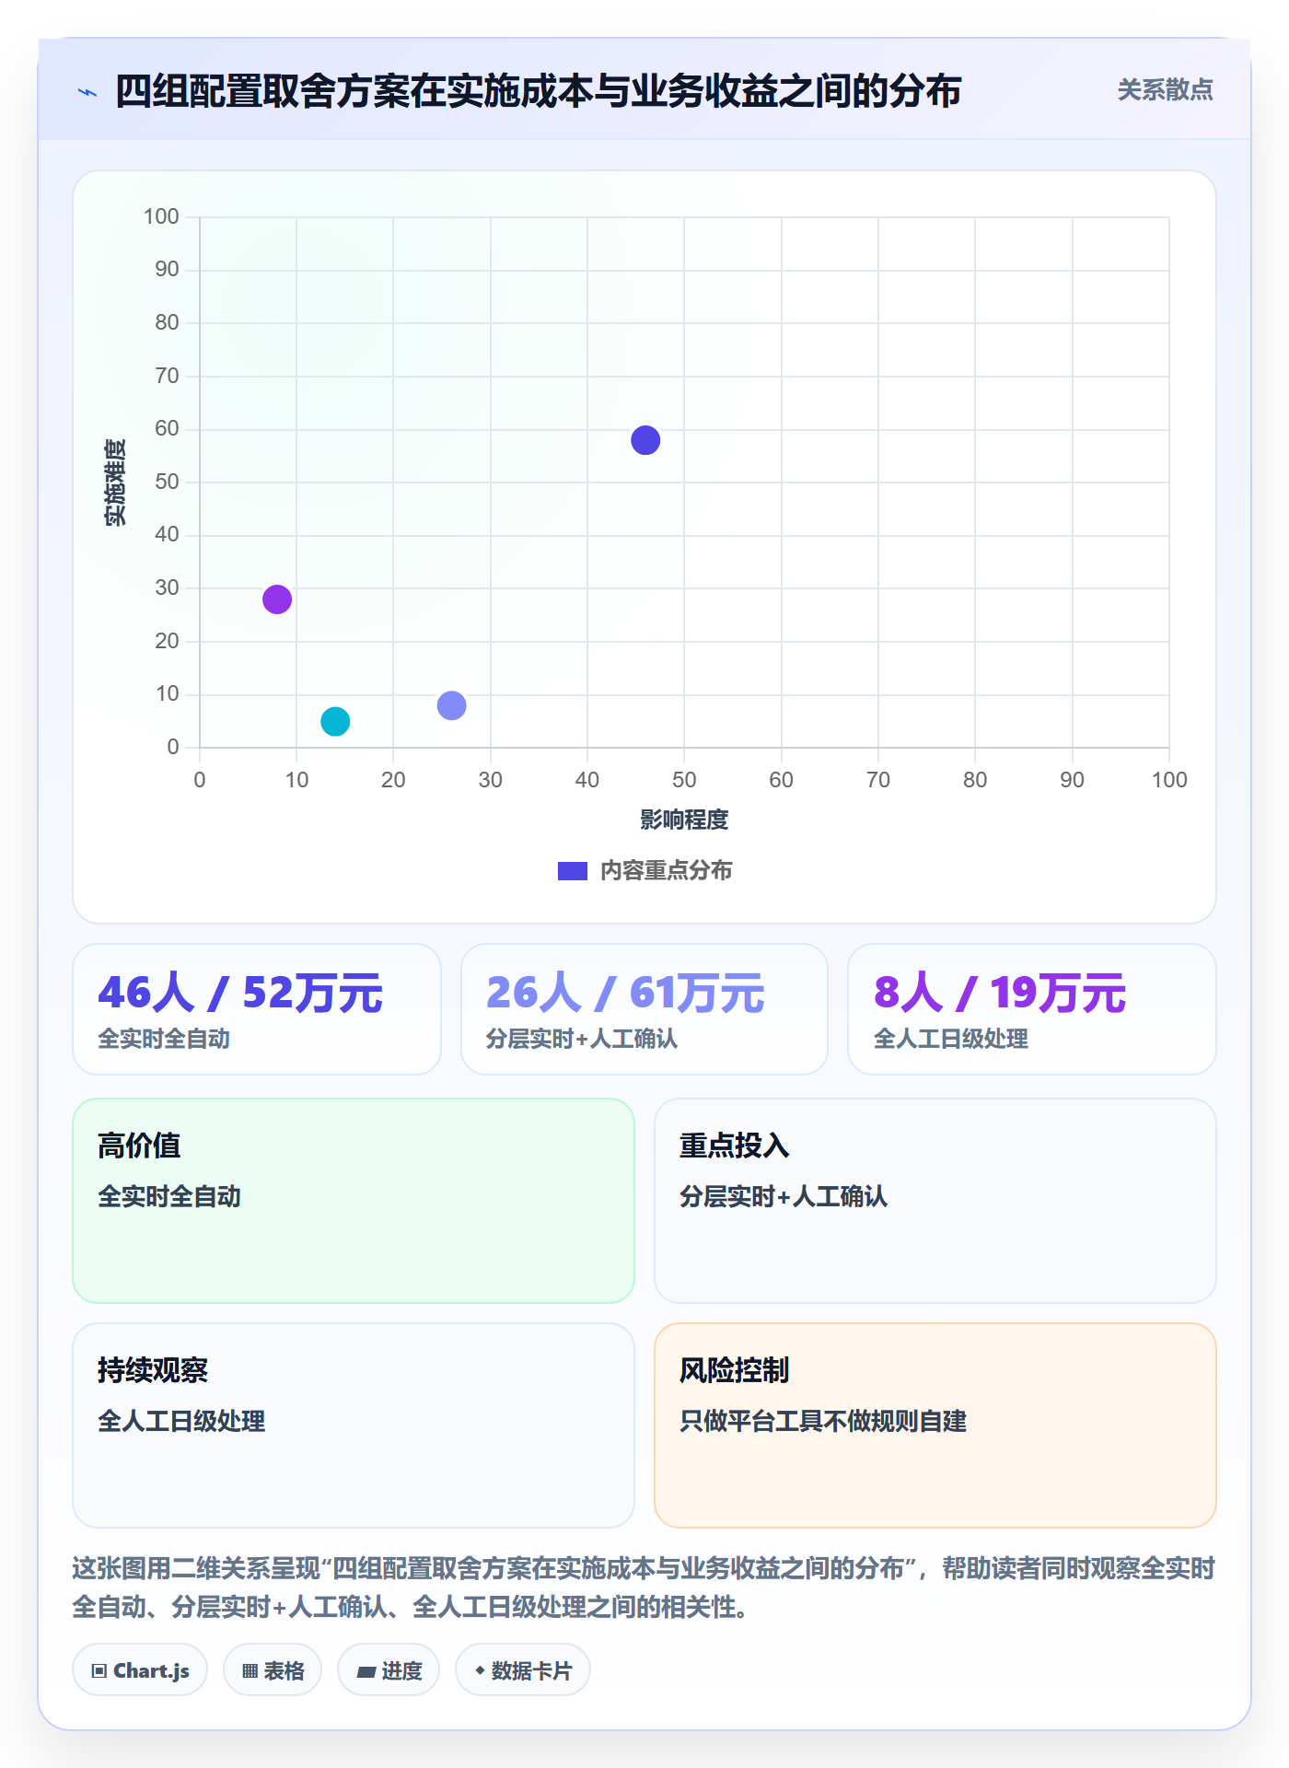Click the x-axis tick label 50
Viewport: 1289px width, 1768px height.
click(x=684, y=780)
